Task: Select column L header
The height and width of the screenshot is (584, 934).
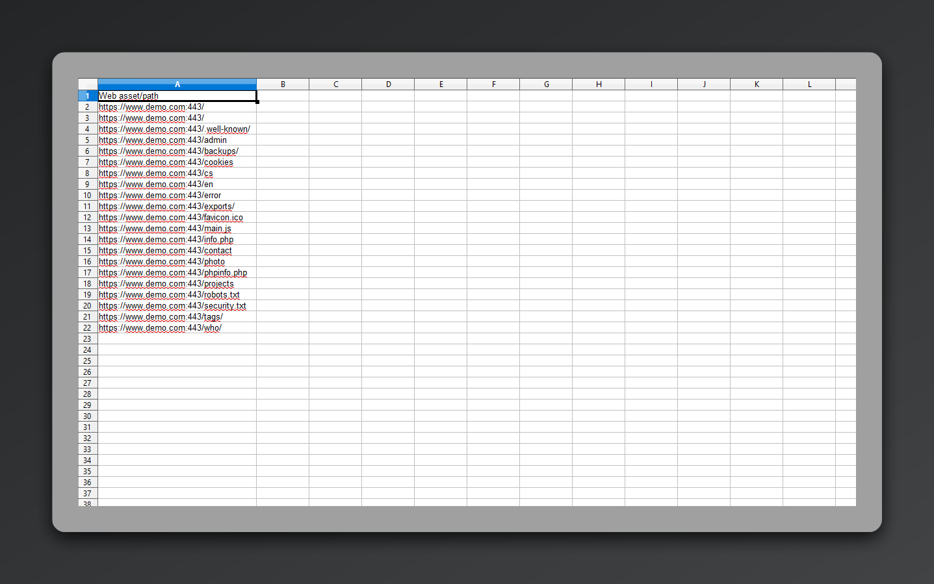Action: (x=809, y=84)
